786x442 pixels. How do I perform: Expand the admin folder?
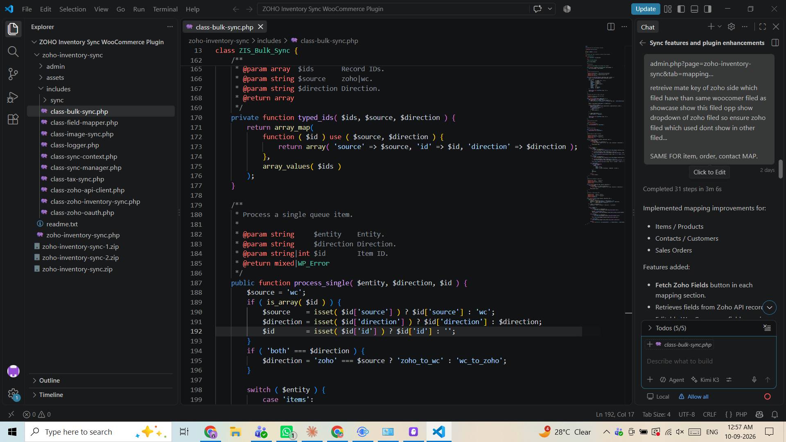click(55, 66)
